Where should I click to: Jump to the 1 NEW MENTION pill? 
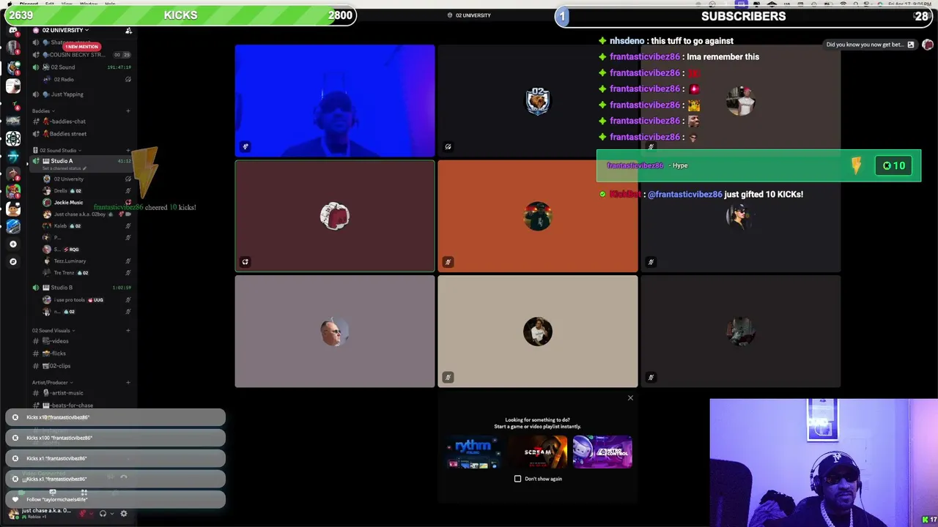tap(81, 46)
